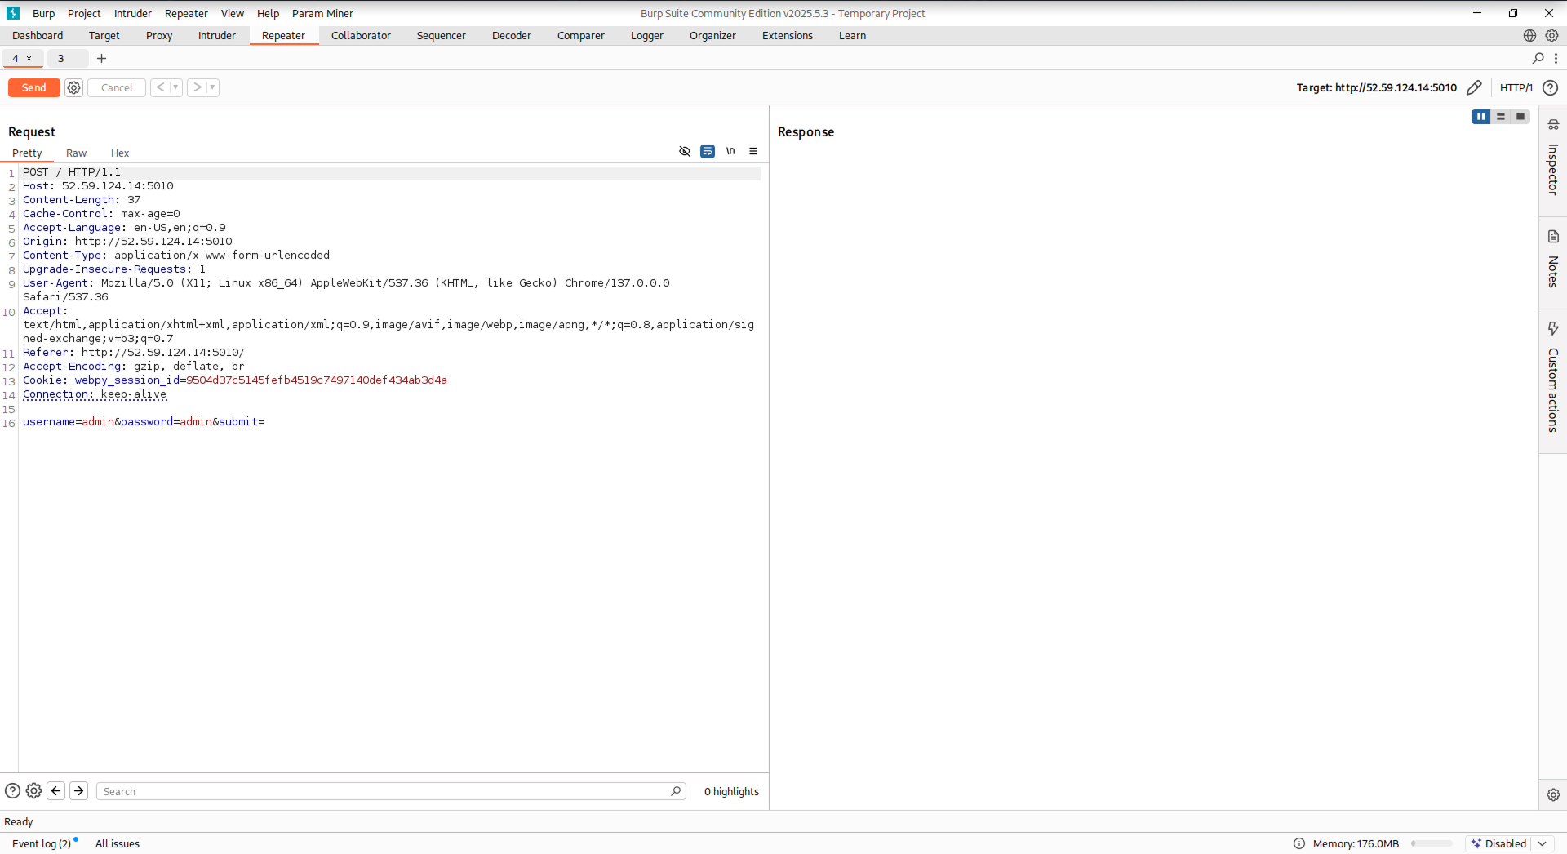Select top-bottom layout view

tap(1501, 117)
